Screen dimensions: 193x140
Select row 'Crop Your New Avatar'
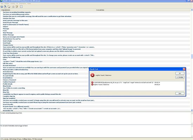(x=95, y=53)
